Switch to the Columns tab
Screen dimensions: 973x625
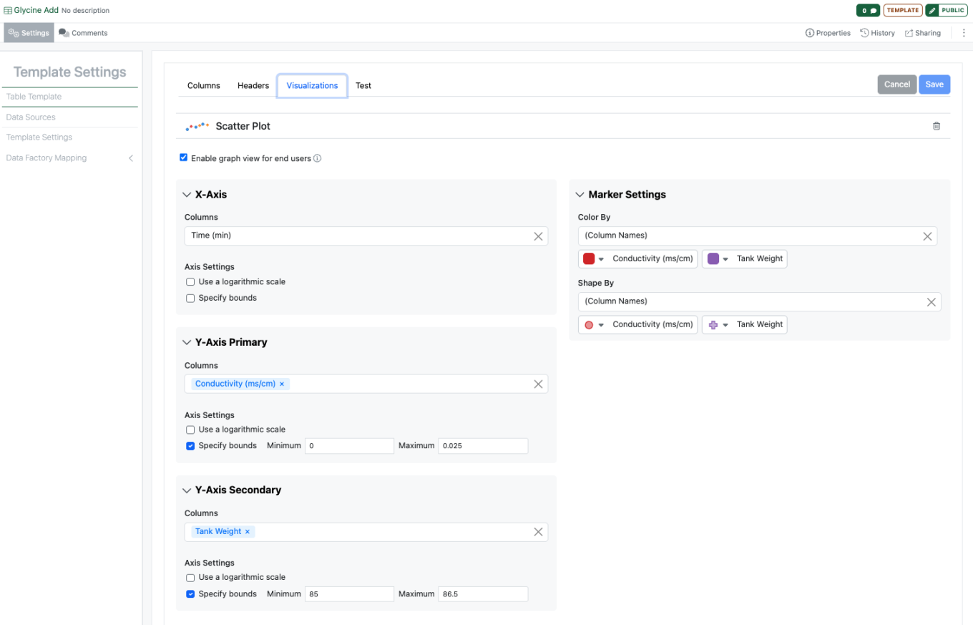click(x=204, y=86)
